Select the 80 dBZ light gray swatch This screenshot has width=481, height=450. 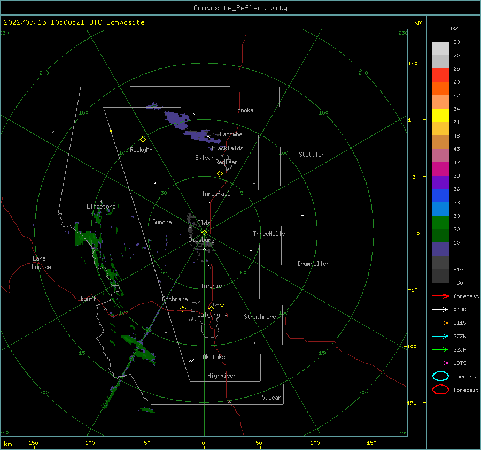pos(440,48)
